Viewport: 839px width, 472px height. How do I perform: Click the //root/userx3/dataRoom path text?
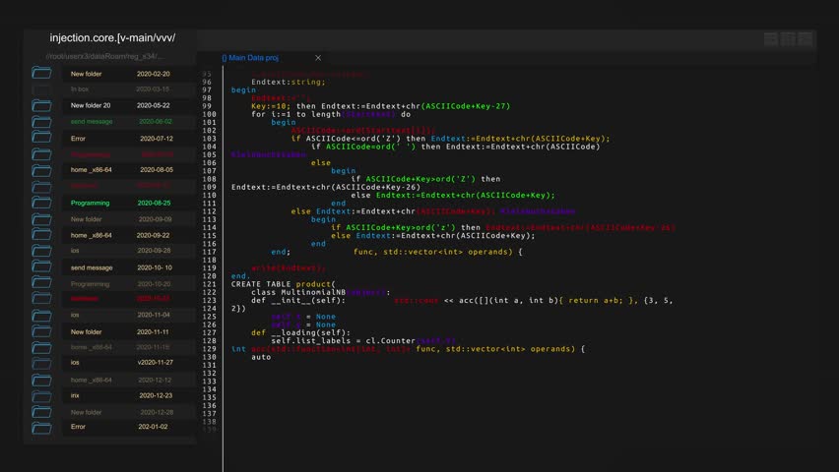click(x=104, y=56)
